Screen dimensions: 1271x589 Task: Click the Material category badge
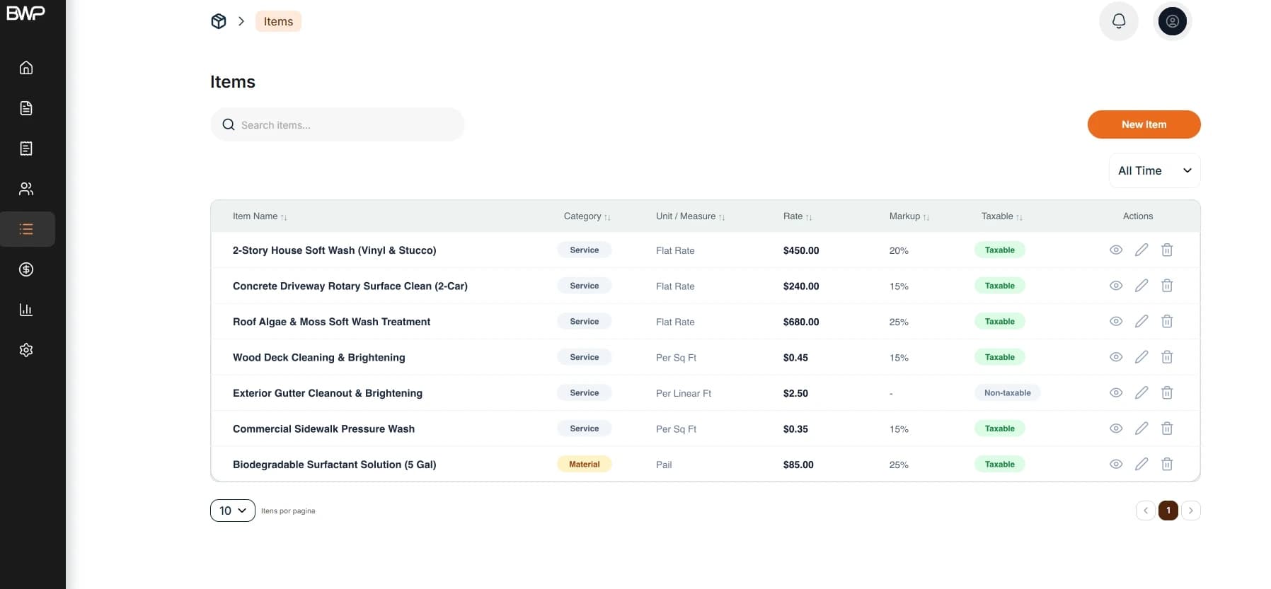[585, 465]
